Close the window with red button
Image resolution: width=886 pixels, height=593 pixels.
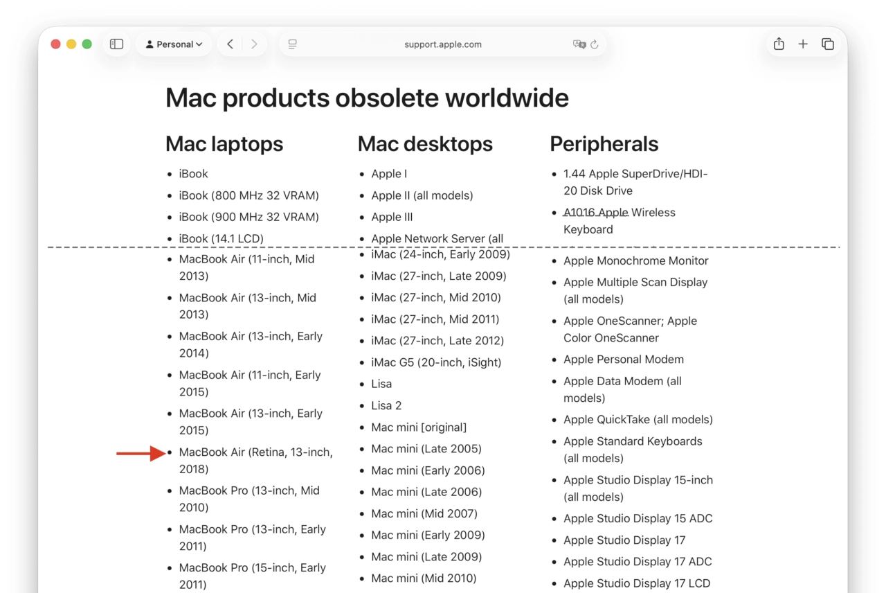56,44
